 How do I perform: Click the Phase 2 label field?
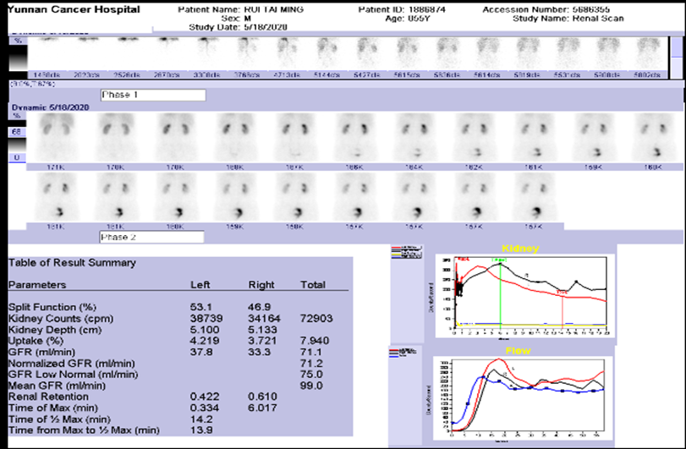[x=151, y=237]
